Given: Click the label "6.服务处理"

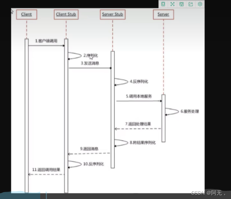Looking at the screenshot, I should [190, 111].
